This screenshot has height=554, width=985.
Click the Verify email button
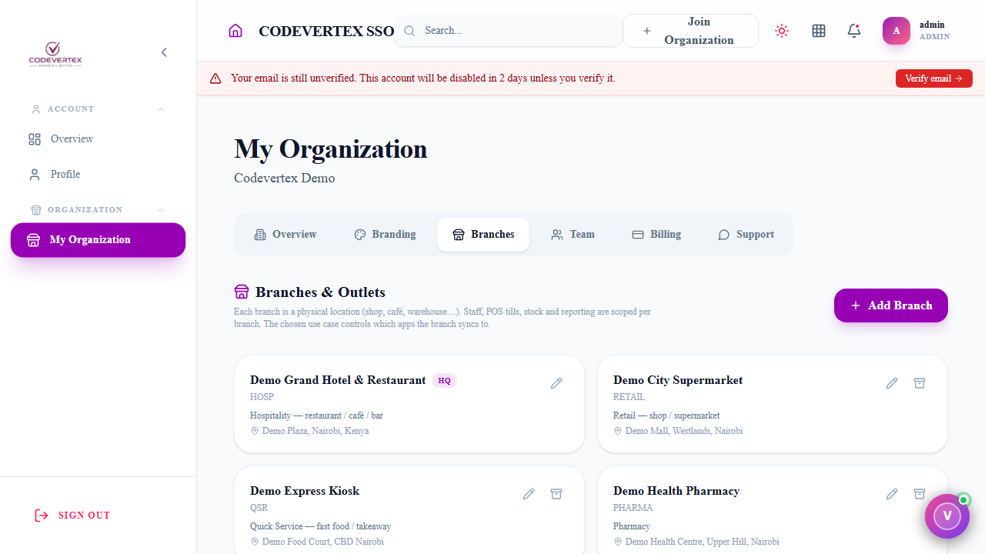934,78
